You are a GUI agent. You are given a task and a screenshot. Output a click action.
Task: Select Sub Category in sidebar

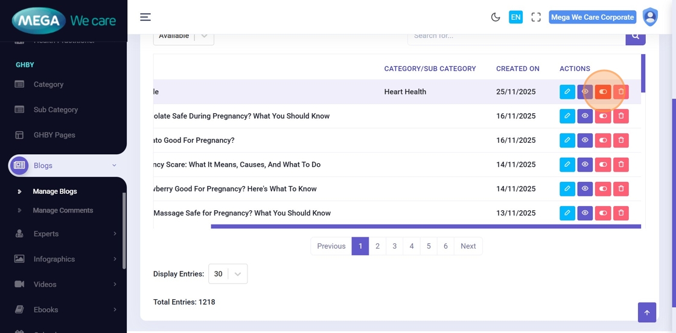(56, 110)
